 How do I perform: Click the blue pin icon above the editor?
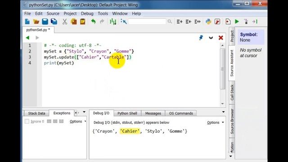point(201,38)
